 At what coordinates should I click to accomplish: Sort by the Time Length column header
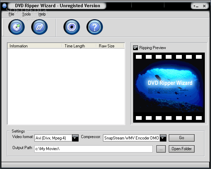coord(79,46)
